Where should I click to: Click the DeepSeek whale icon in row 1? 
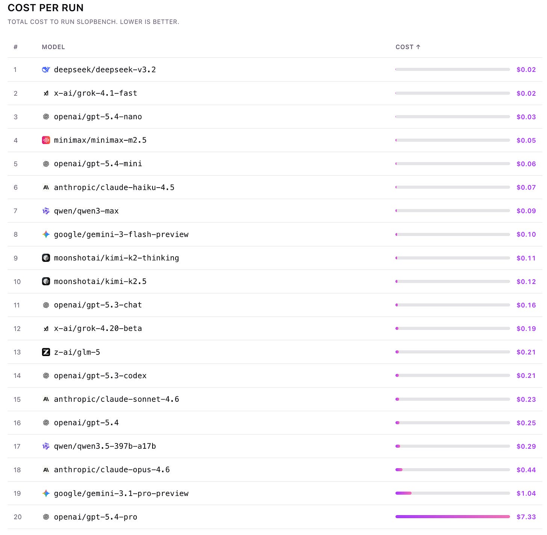pyautogui.click(x=46, y=69)
